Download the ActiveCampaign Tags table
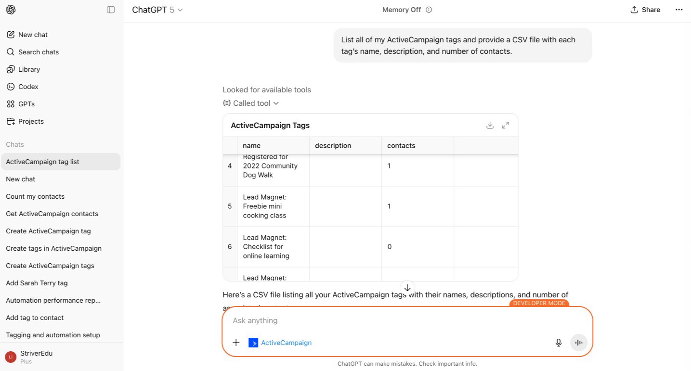Screen dimensions: 691x371 (x=490, y=125)
